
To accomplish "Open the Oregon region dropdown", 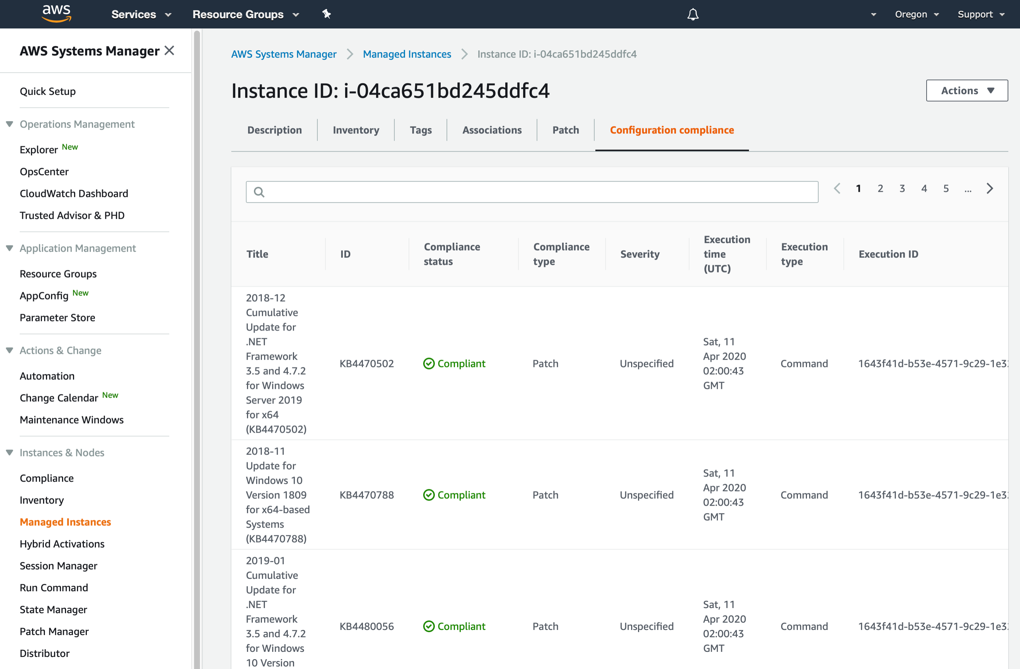I will pyautogui.click(x=917, y=14).
